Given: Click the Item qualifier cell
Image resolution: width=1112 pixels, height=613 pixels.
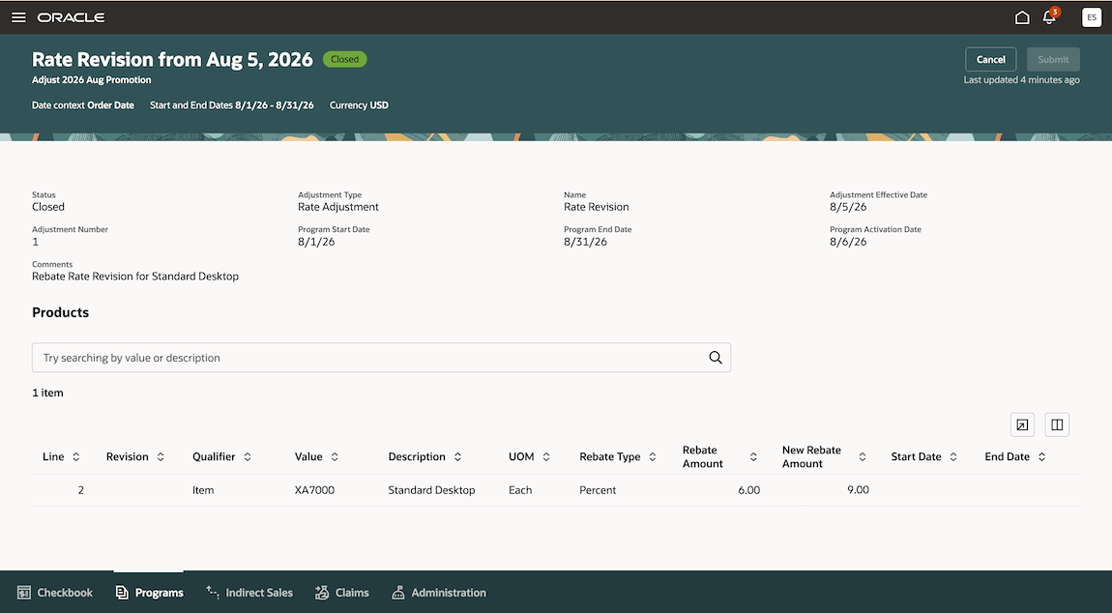Looking at the screenshot, I should click(x=203, y=490).
